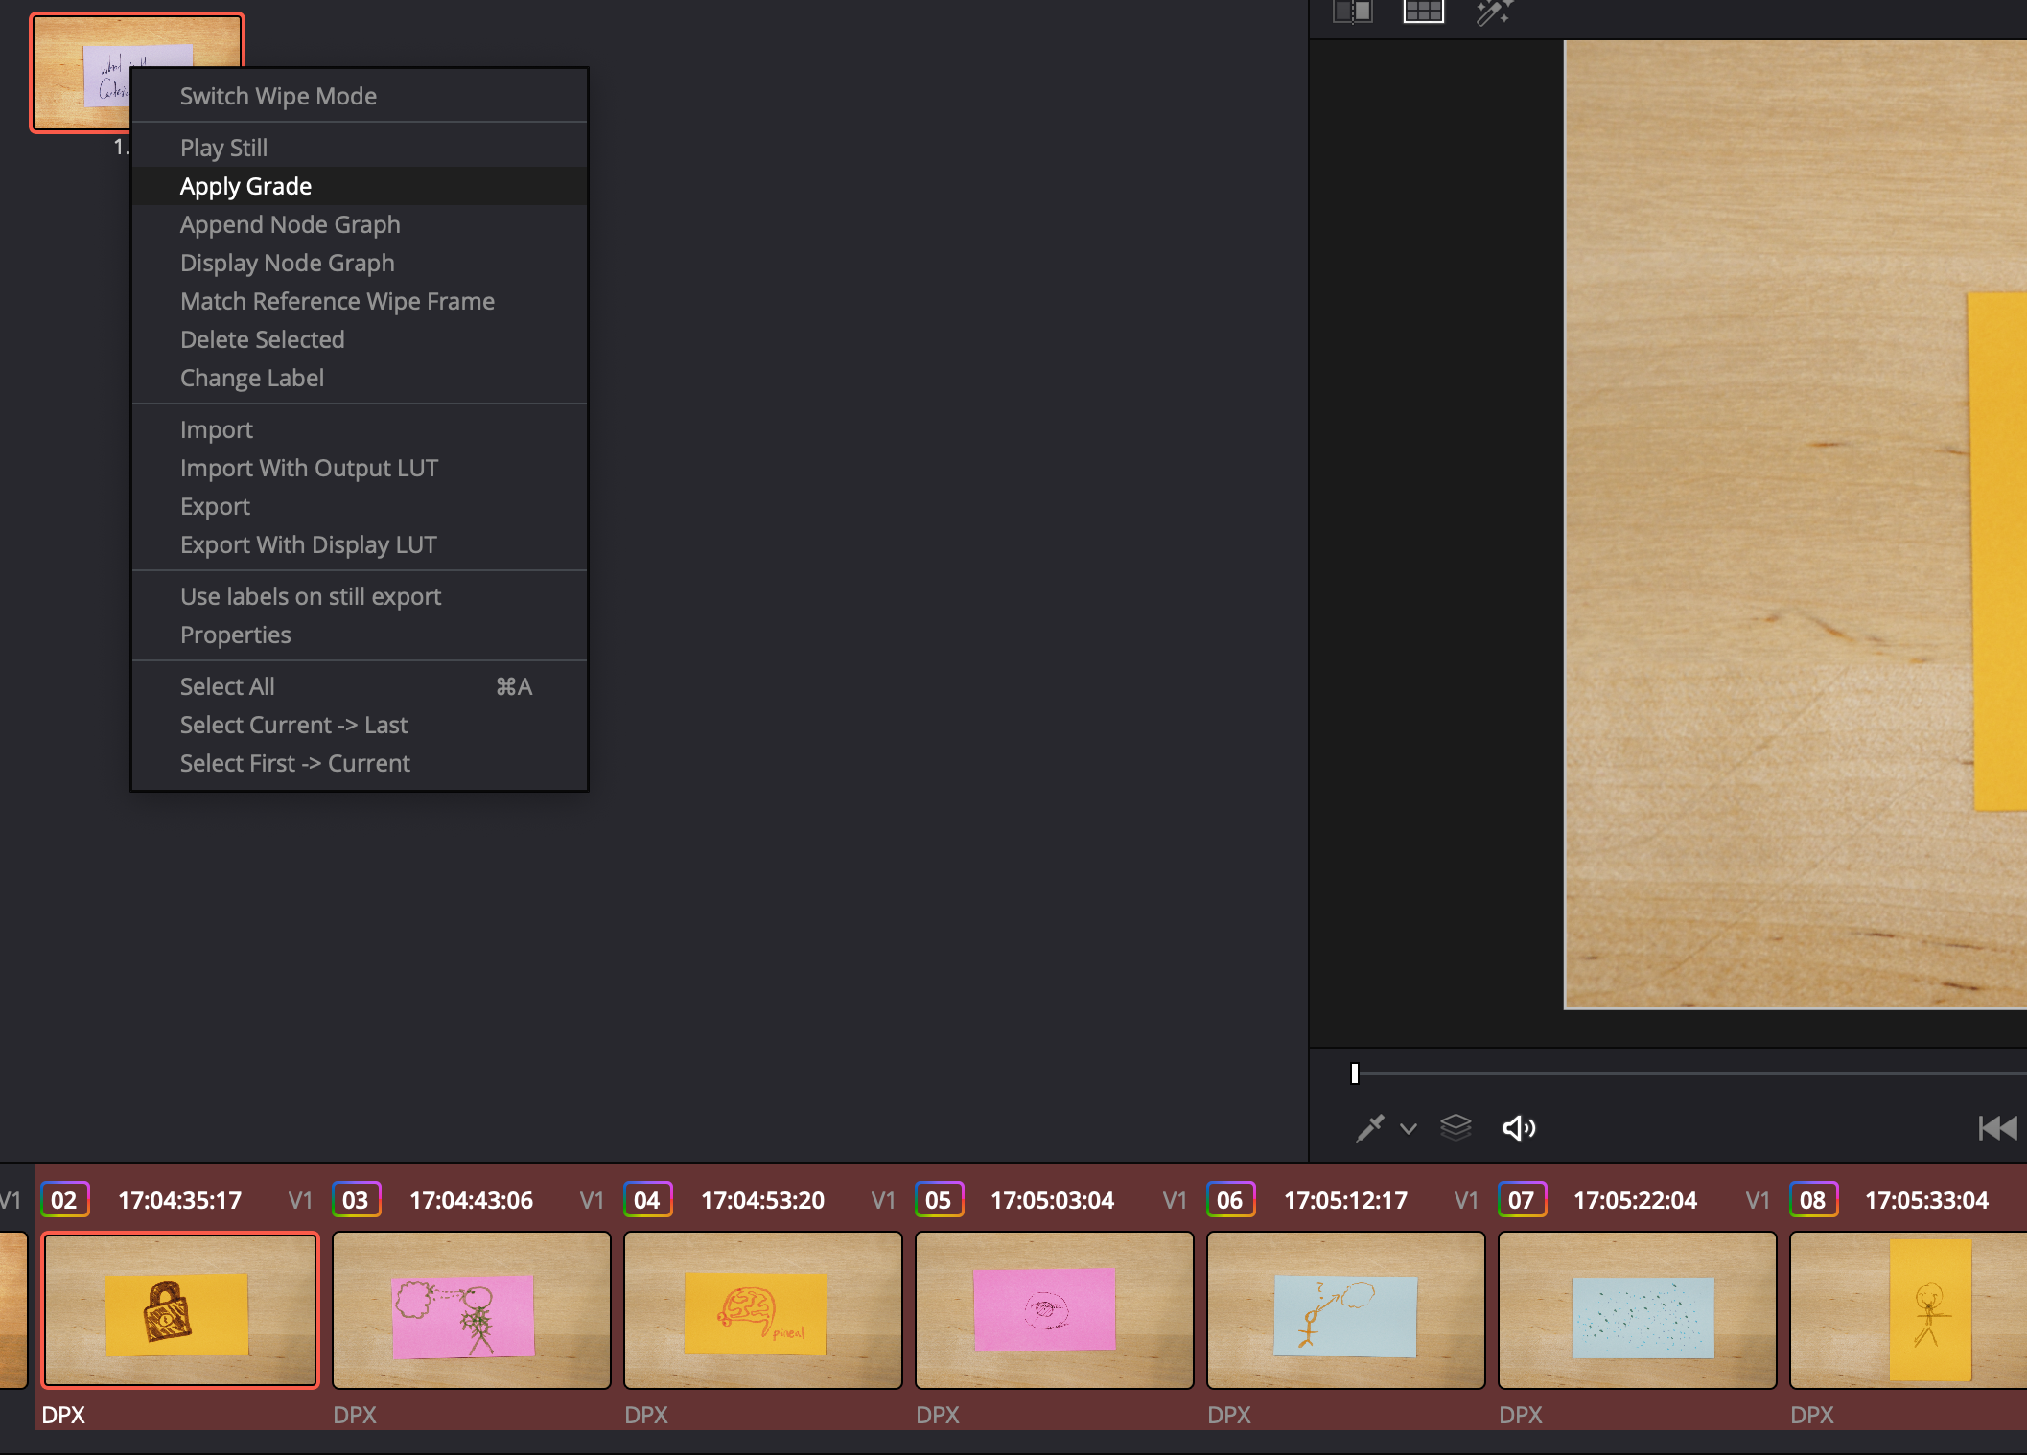Mute audio with the speaker icon
The height and width of the screenshot is (1455, 2027).
tap(1518, 1128)
